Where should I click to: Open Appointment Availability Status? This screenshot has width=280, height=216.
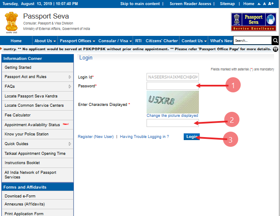[38, 125]
